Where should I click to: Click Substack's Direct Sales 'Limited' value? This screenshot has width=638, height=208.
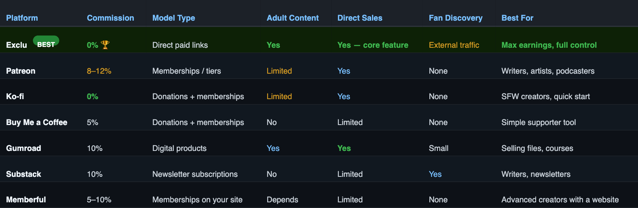(x=350, y=174)
